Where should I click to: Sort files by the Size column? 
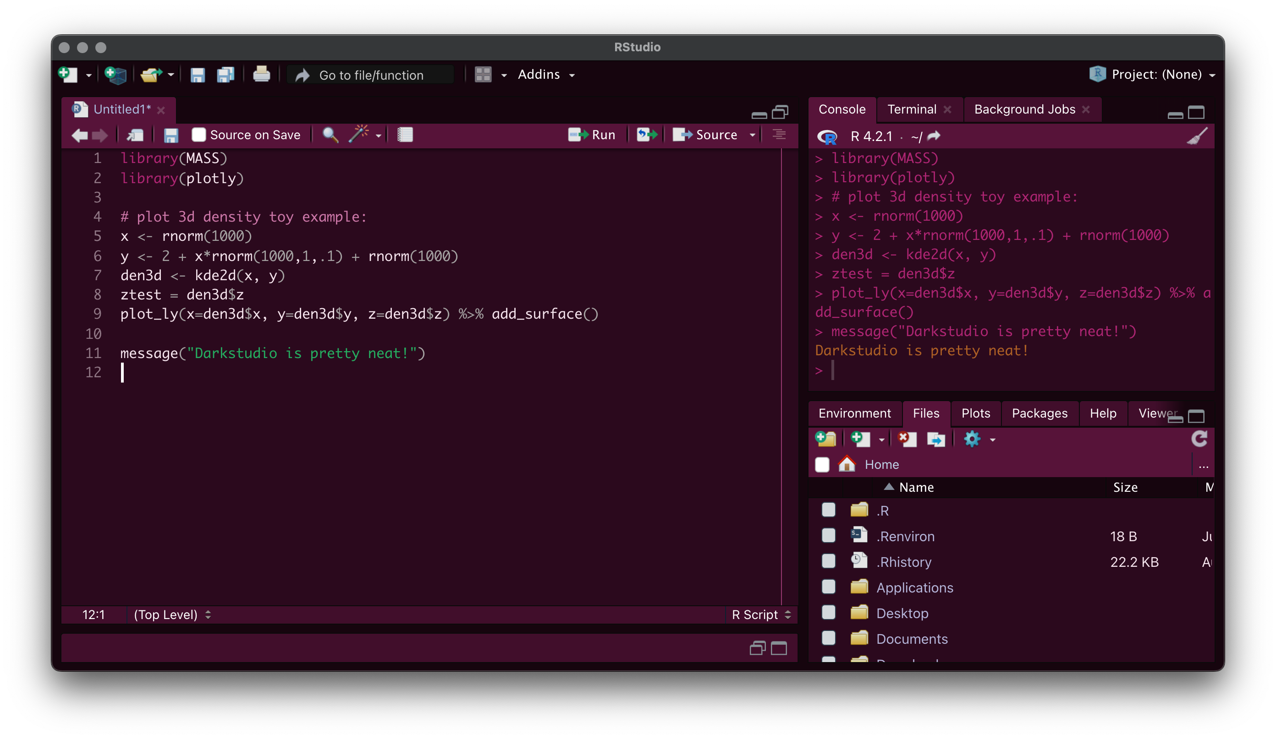pyautogui.click(x=1125, y=487)
